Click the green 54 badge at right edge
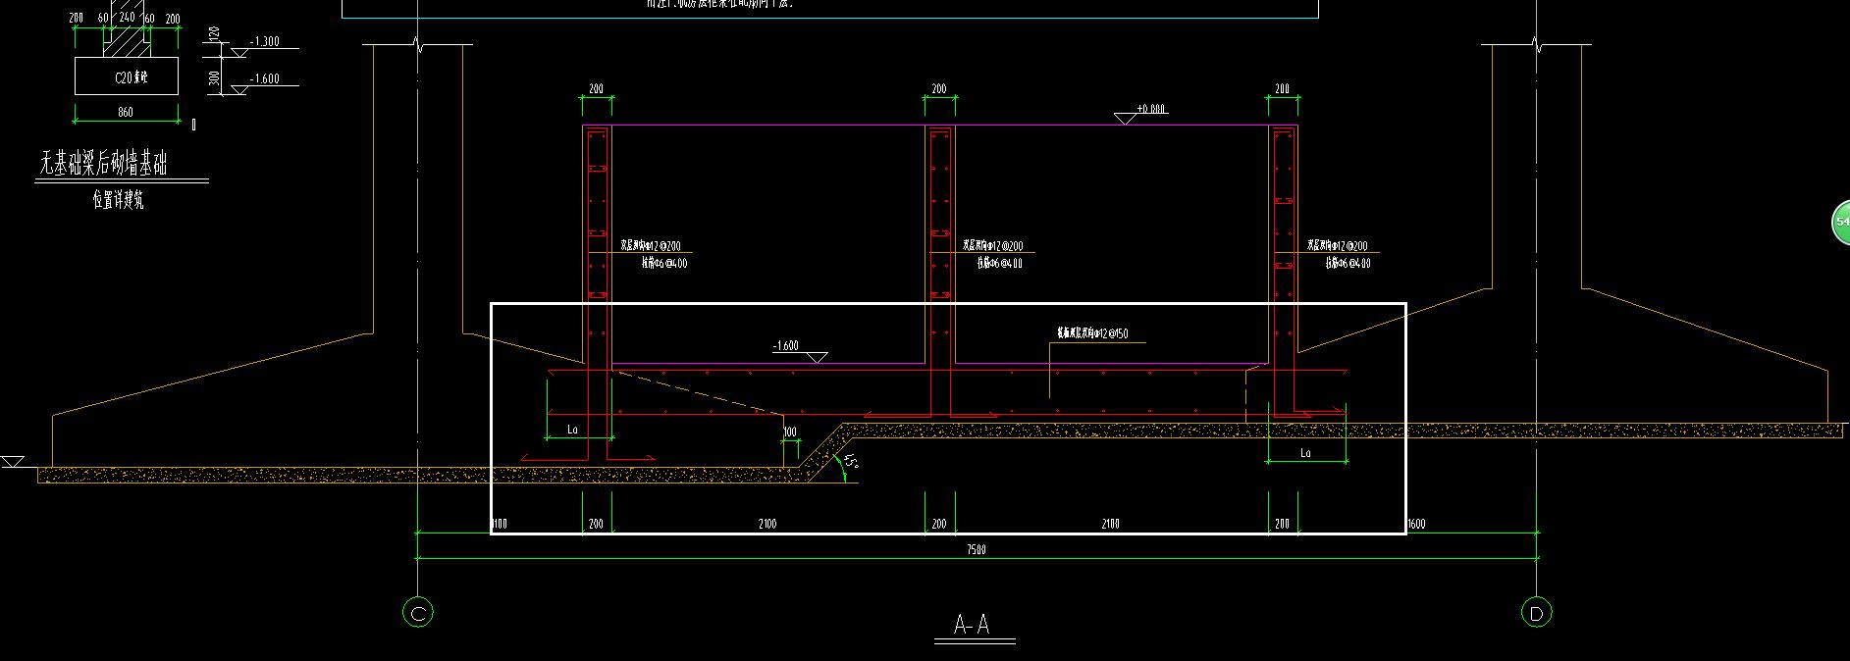 [x=1840, y=222]
